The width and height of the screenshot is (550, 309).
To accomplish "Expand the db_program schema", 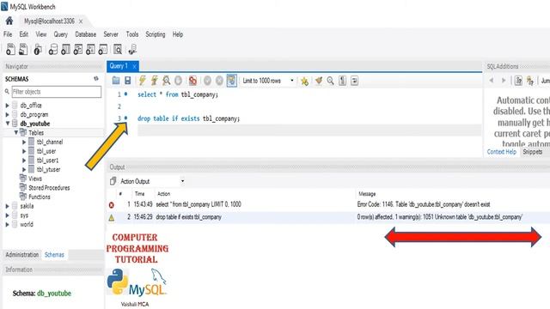I will (x=7, y=114).
